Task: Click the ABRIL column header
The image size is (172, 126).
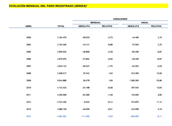Action: [x=29, y=26]
